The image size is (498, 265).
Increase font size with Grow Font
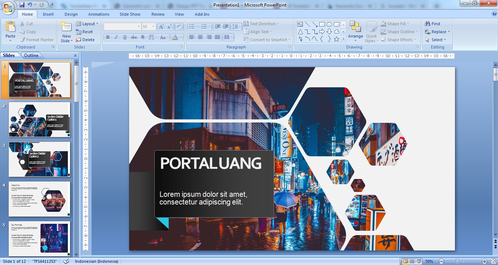(161, 27)
